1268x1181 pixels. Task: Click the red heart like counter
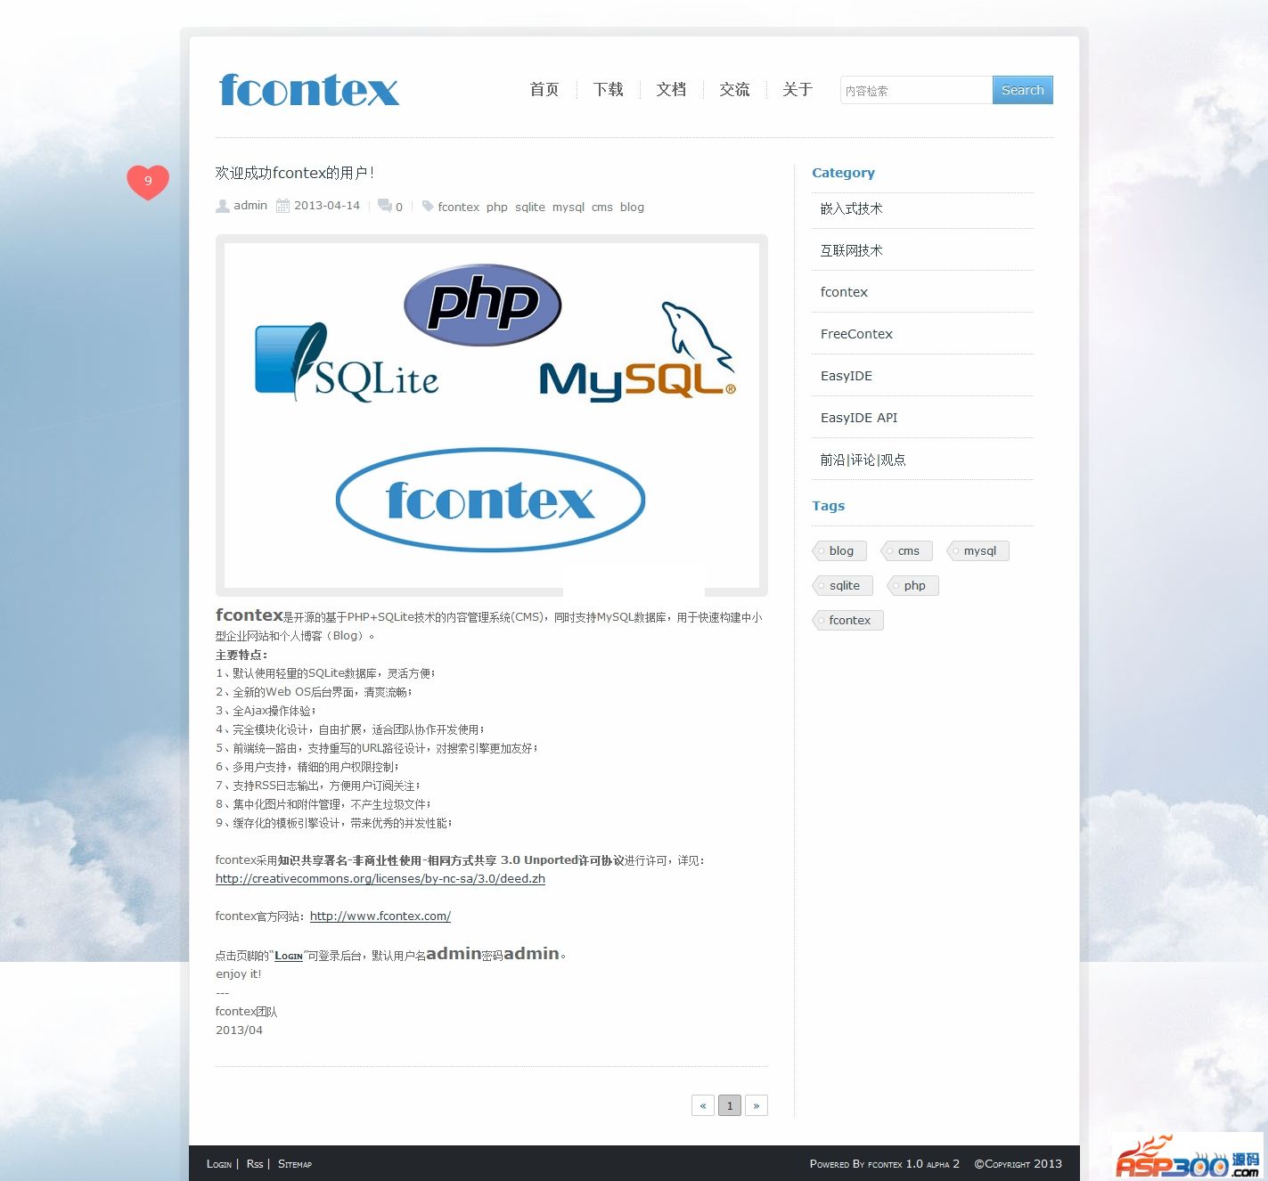point(148,182)
